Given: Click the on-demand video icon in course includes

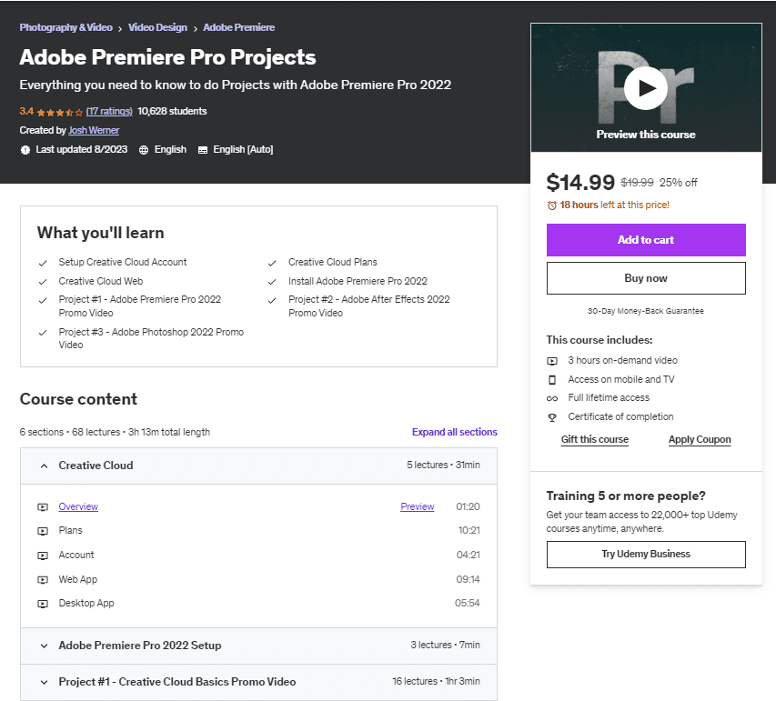Looking at the screenshot, I should coord(552,361).
